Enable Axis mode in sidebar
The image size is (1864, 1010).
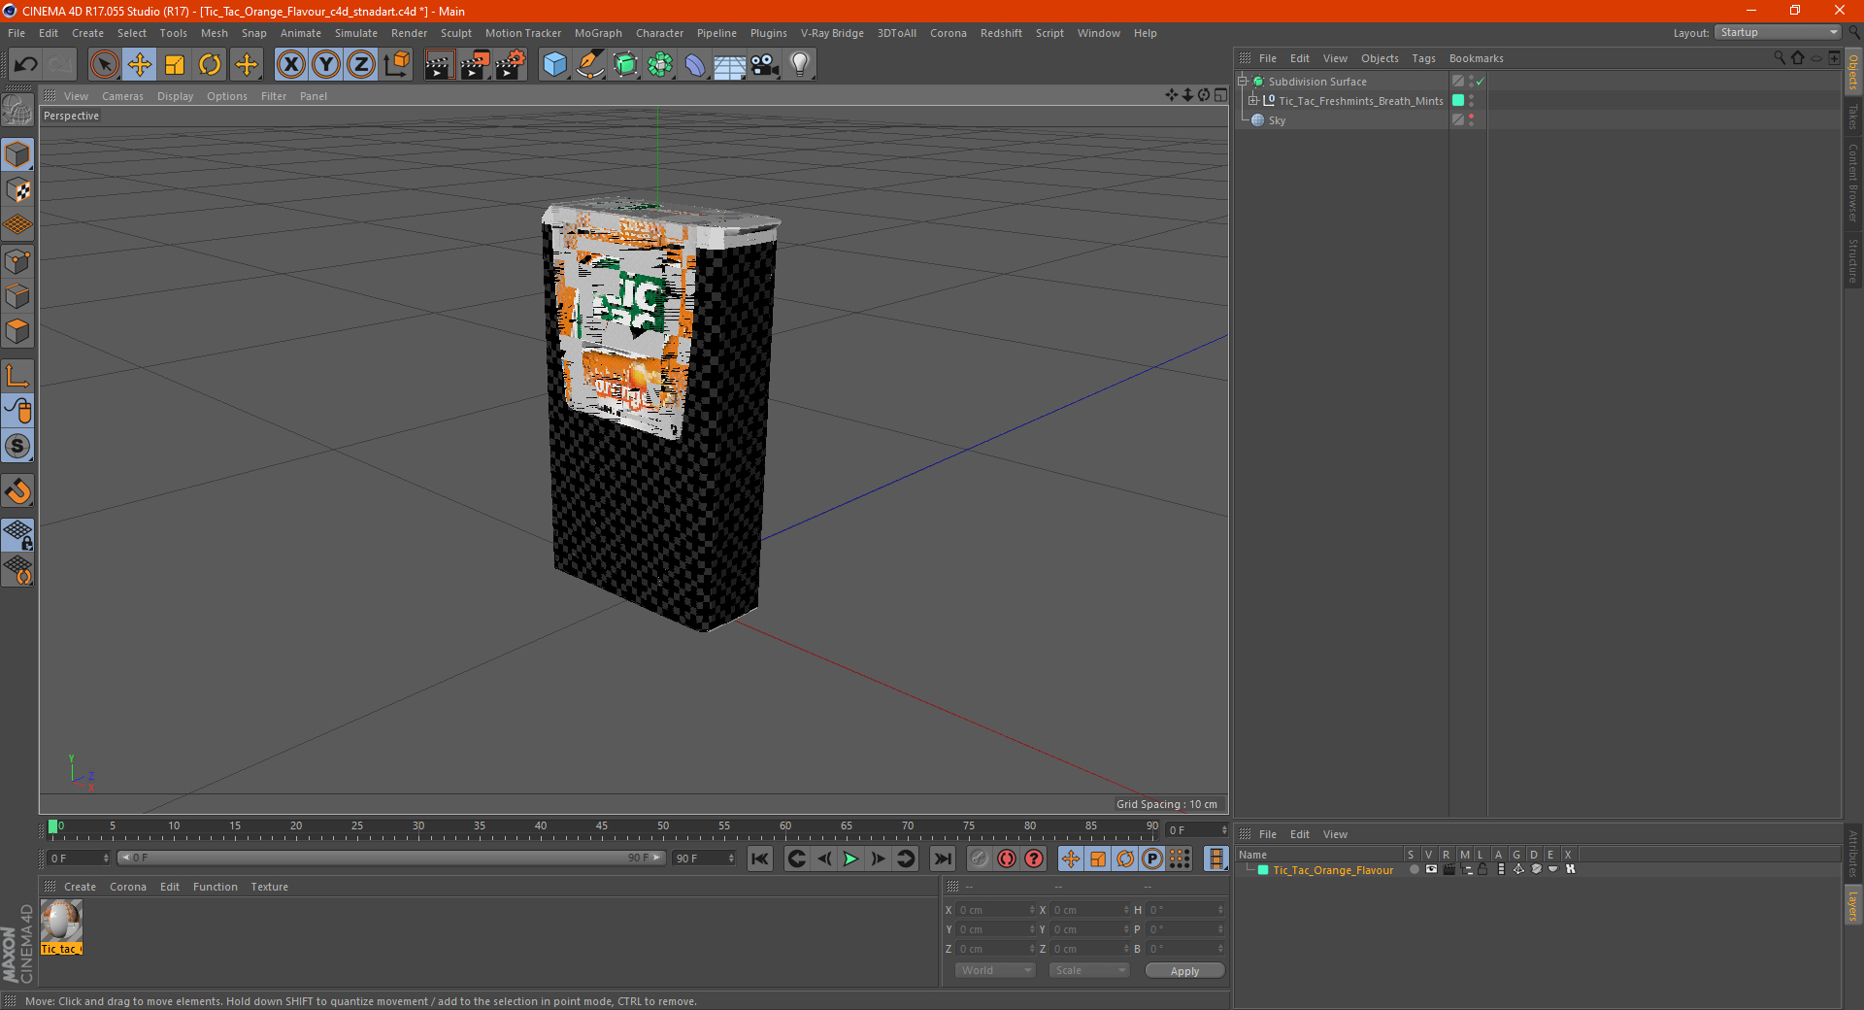[17, 376]
